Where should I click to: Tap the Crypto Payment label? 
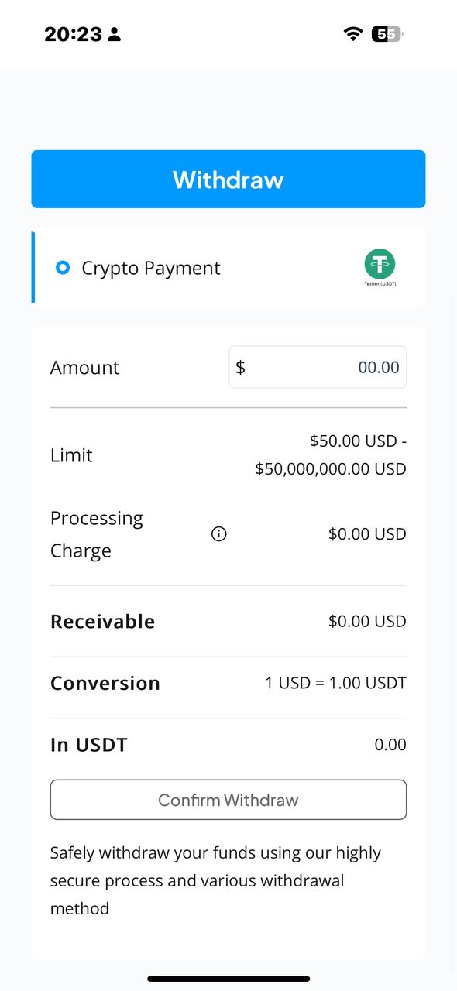(x=151, y=268)
